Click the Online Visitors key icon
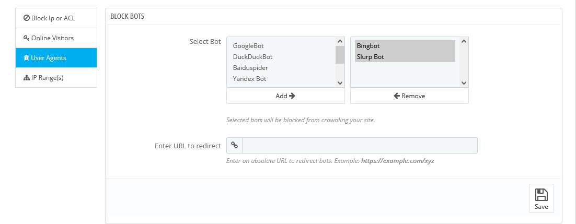Viewport: 576px width, 224px height. pos(27,38)
